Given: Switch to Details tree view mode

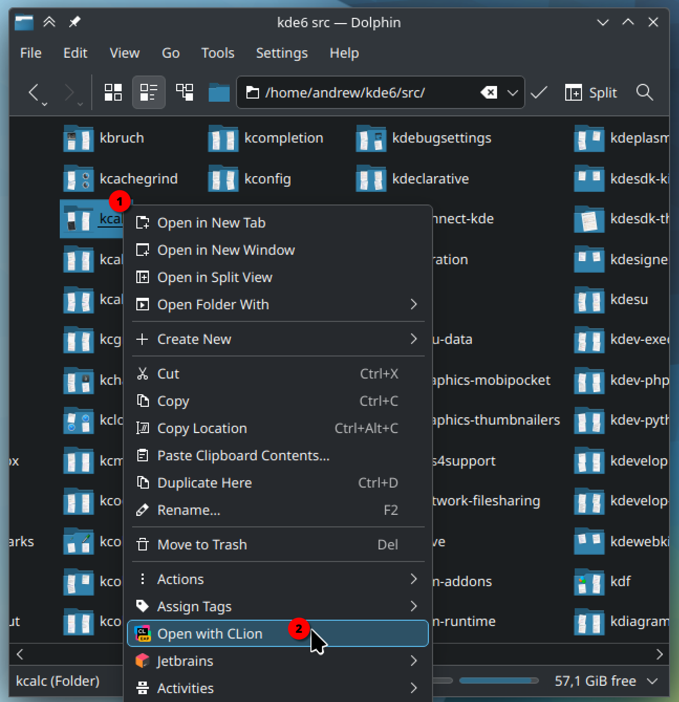Looking at the screenshot, I should tap(185, 93).
